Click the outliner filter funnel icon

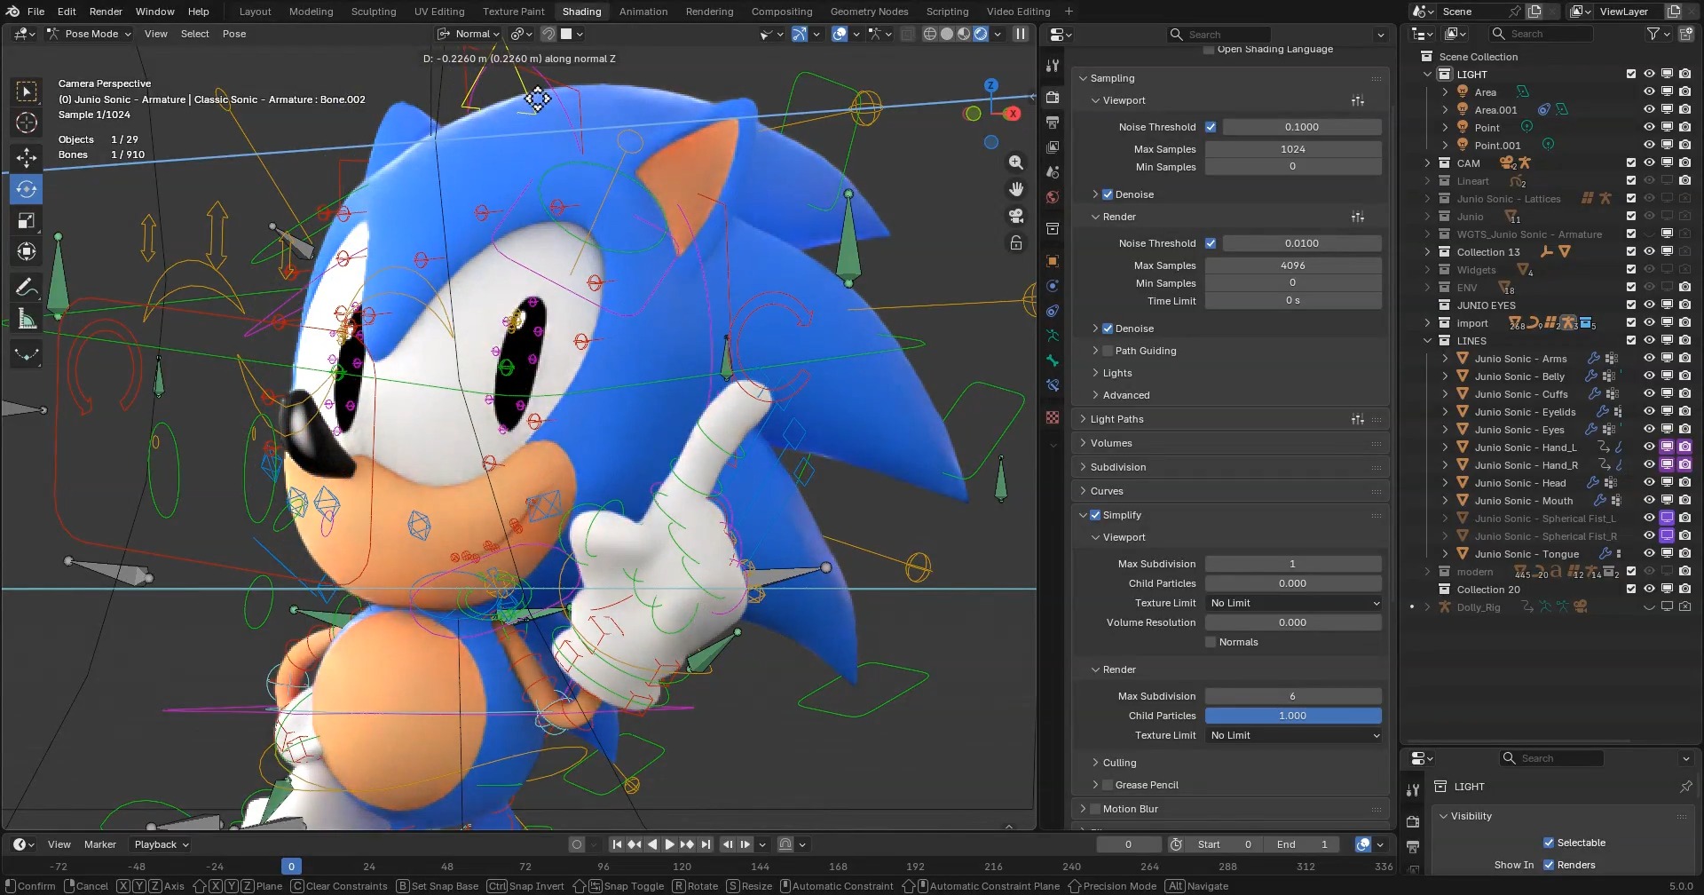[x=1653, y=34]
